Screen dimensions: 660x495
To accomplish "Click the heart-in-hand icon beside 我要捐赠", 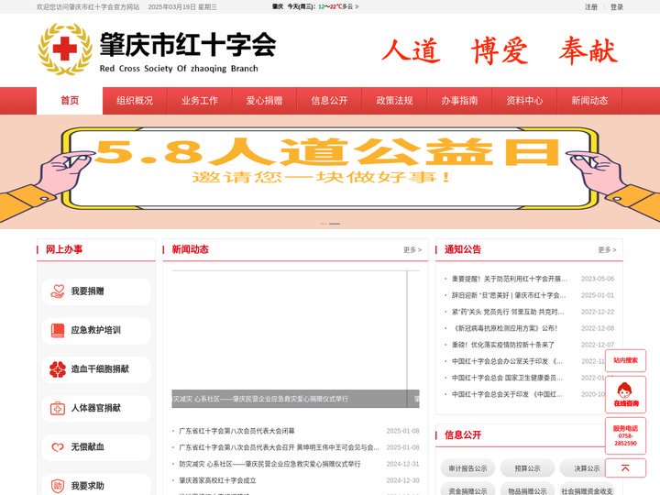I will pos(58,291).
